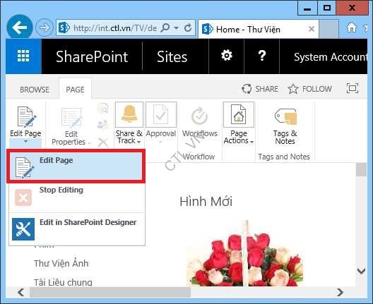Click the horizontal scrollbar right arrow
The image size is (373, 304).
pyautogui.click(x=341, y=292)
